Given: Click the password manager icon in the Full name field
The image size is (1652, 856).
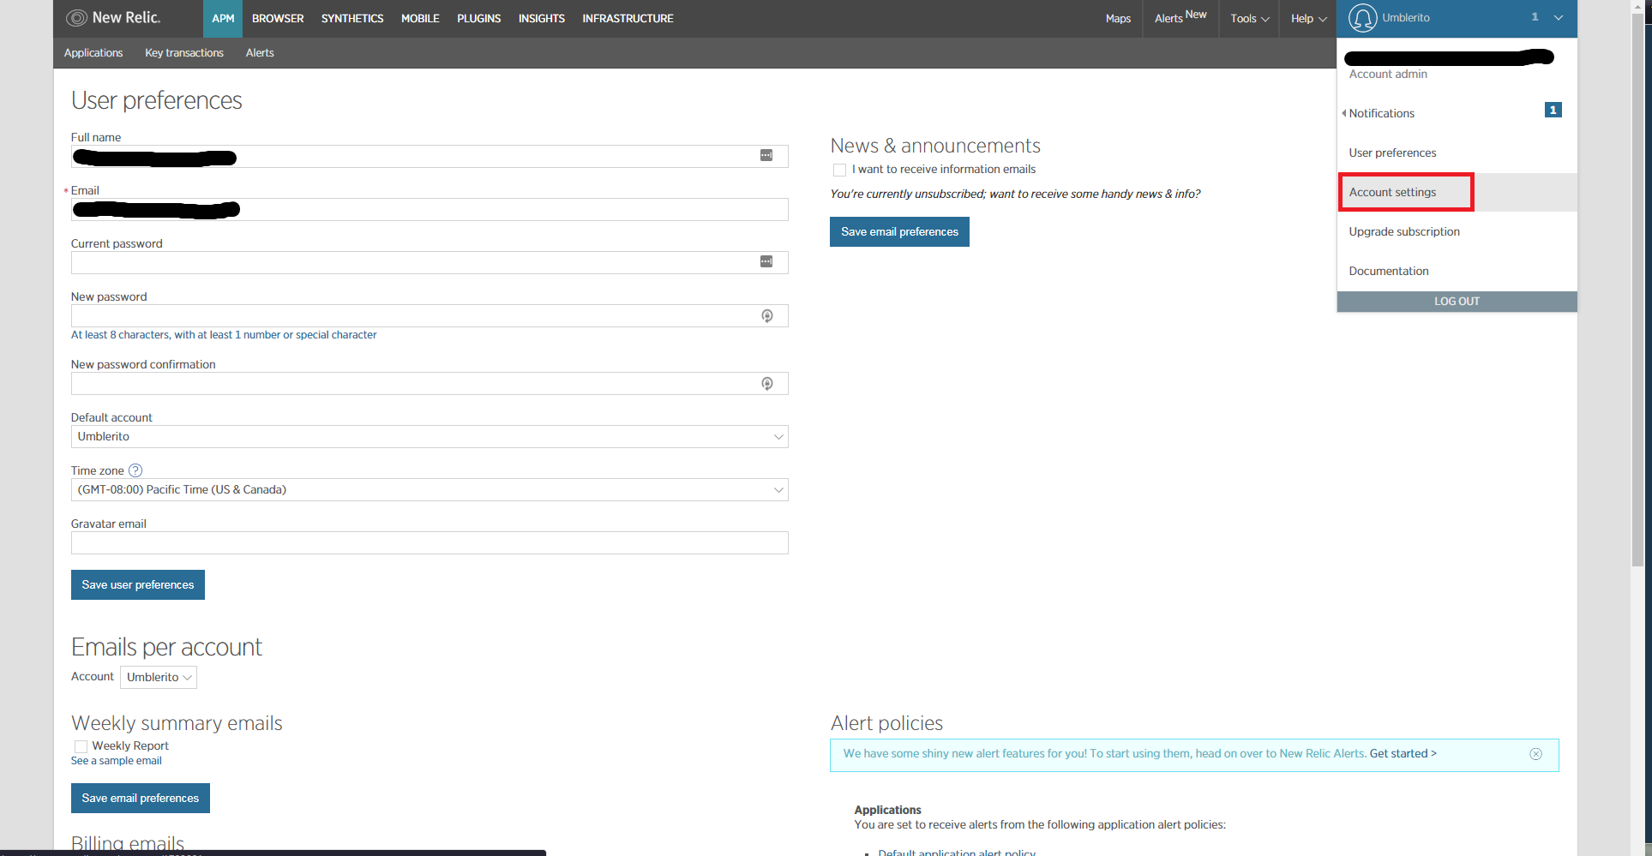Looking at the screenshot, I should point(766,156).
